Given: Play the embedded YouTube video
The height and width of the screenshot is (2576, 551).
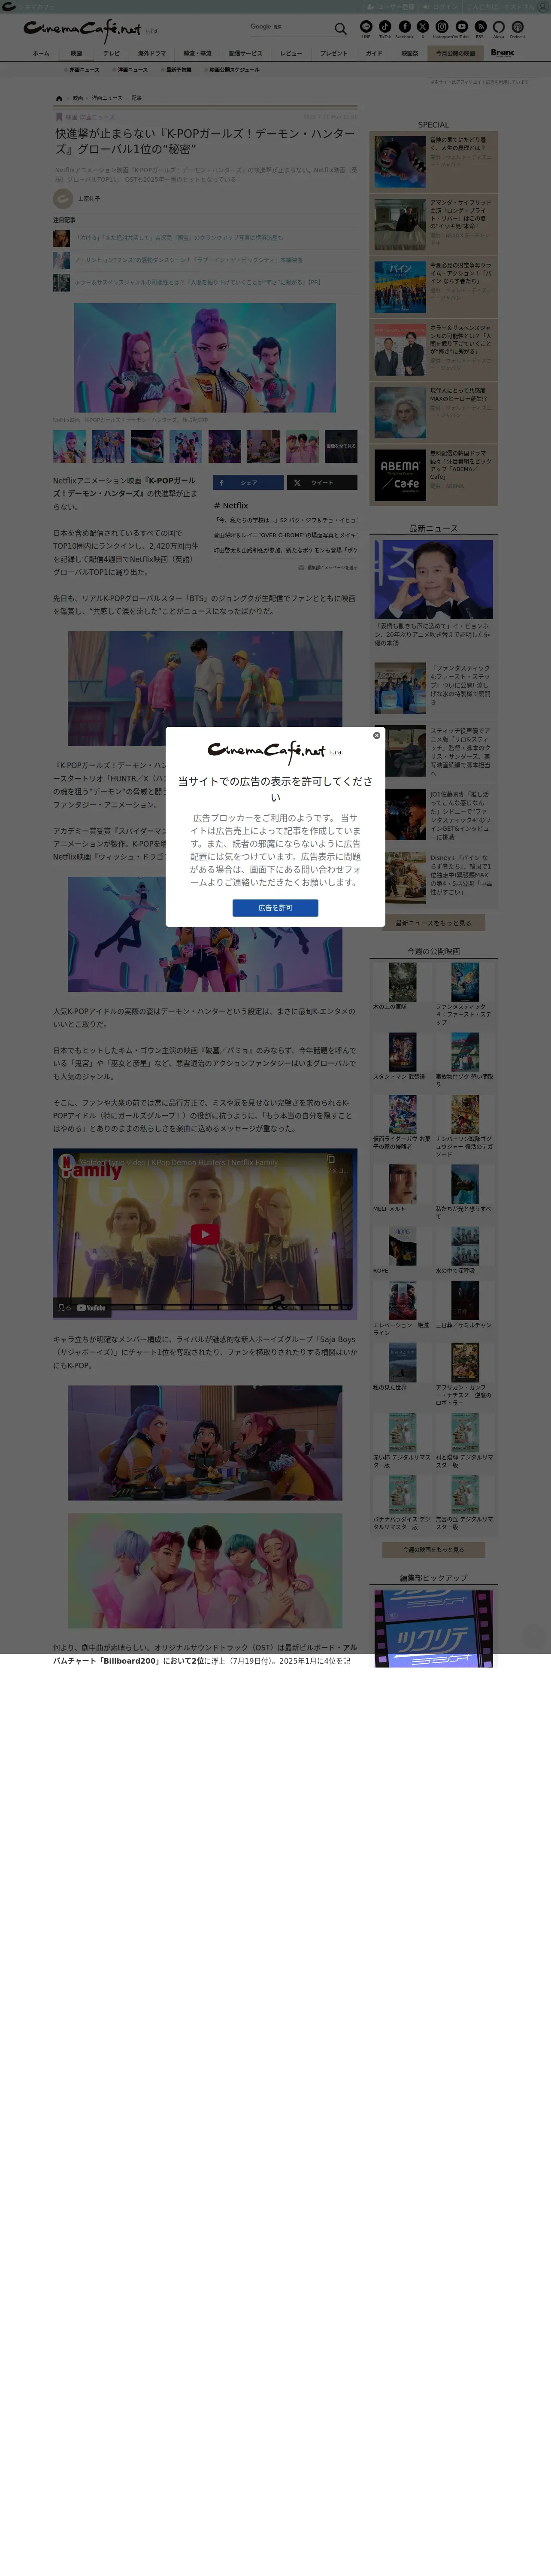Looking at the screenshot, I should click(205, 1234).
